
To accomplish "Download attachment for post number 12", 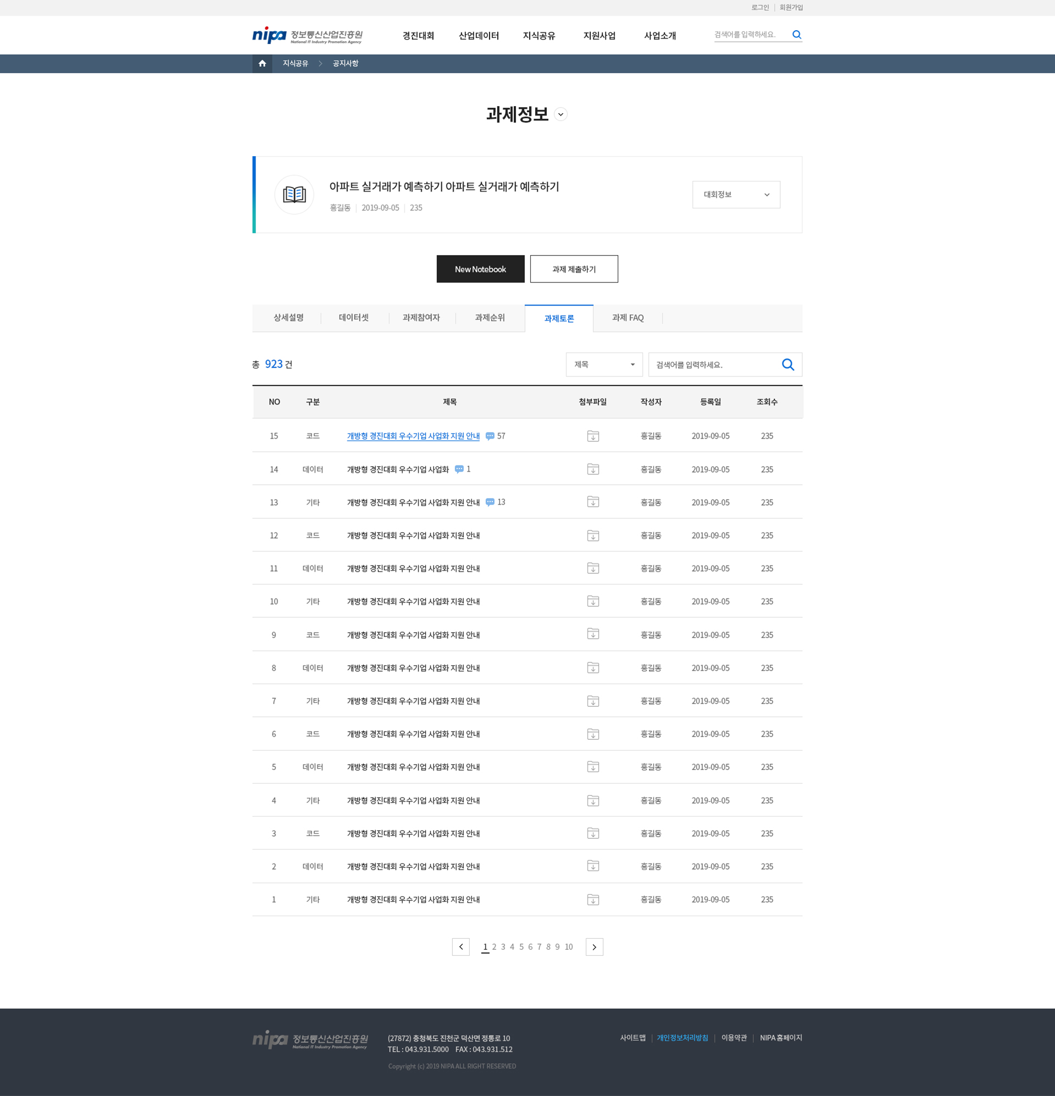I will point(593,536).
